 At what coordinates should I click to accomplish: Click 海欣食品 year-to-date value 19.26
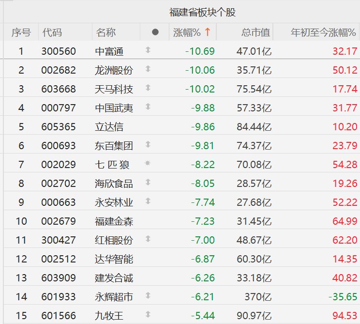[x=345, y=184]
